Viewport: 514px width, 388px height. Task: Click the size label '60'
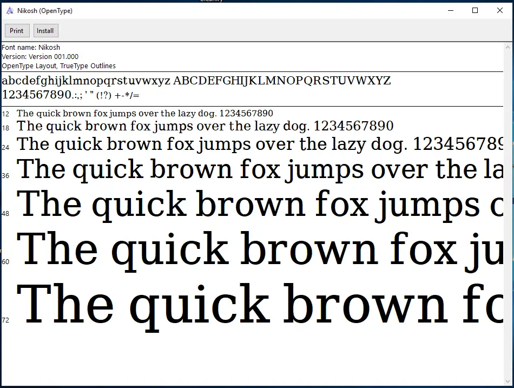5,262
